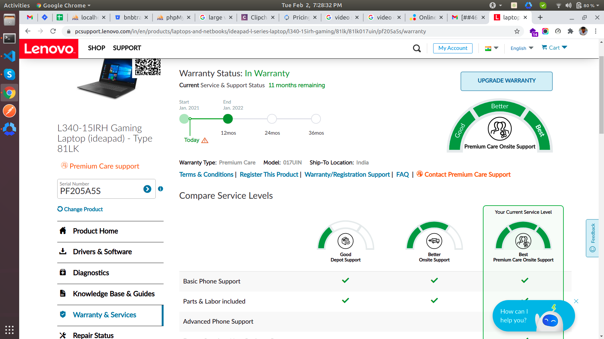The width and height of the screenshot is (604, 339).
Task: Click Register This Product link
Action: (x=269, y=175)
